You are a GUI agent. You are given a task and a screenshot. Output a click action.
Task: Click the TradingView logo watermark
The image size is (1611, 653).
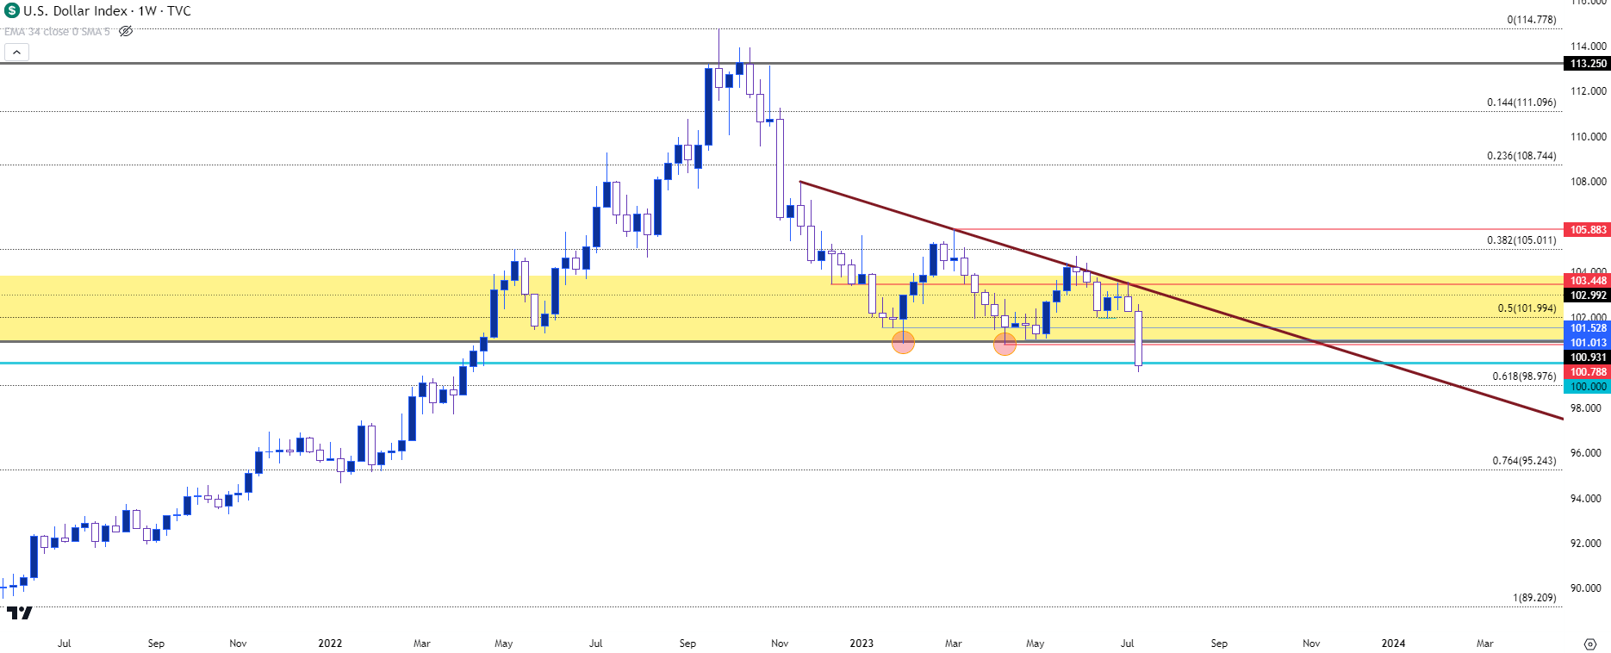coord(20,613)
